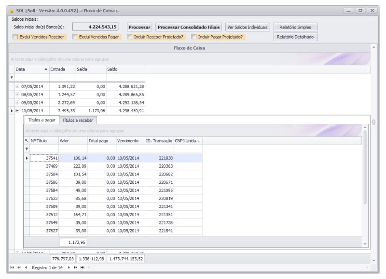Screen dimensions: 386x279
Task: Toggle Exclui Vencidos Pagar checkbox
Action: click(75, 37)
